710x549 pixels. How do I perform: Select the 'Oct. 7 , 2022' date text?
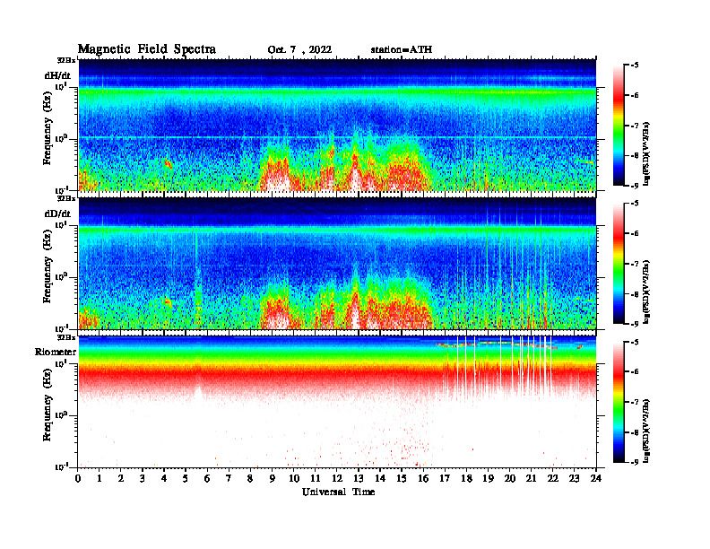click(299, 50)
